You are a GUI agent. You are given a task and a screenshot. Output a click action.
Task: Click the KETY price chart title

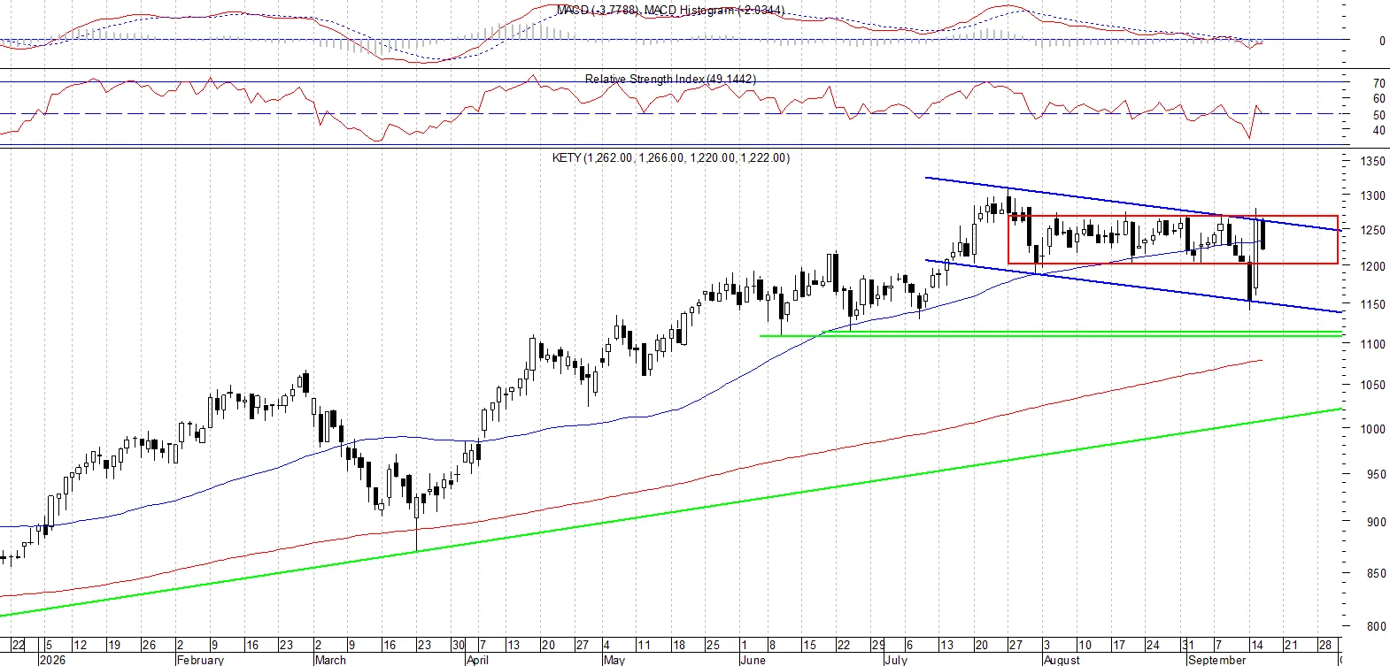click(x=671, y=157)
